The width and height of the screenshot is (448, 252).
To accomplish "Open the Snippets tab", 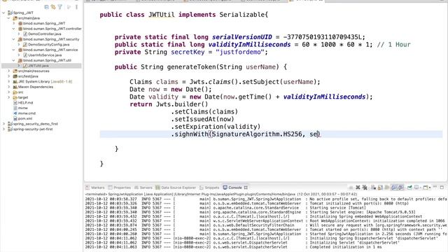I will tap(209, 188).
